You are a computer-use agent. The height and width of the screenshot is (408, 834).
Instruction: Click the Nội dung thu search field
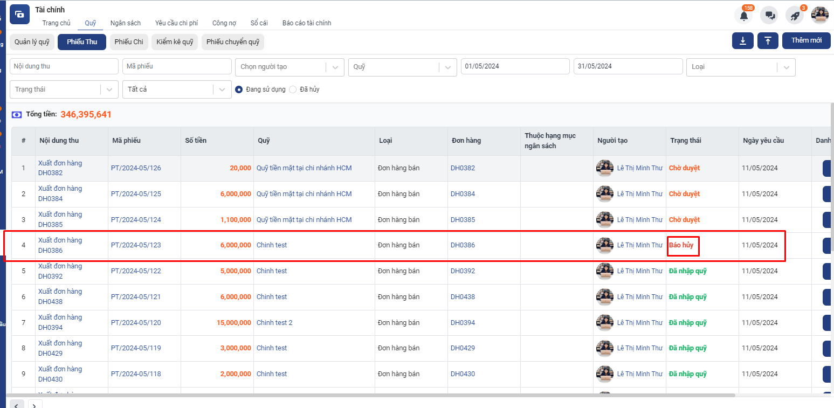(64, 66)
